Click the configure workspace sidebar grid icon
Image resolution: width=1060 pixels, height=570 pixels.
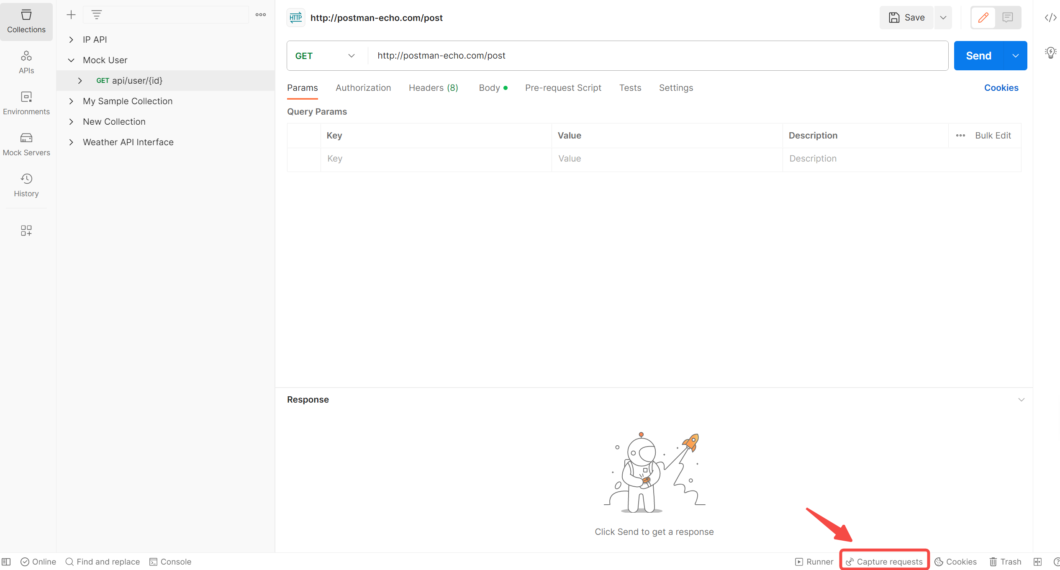point(26,231)
